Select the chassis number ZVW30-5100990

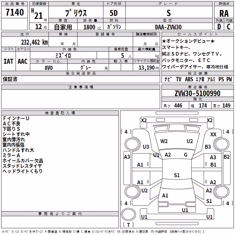(x=197, y=93)
